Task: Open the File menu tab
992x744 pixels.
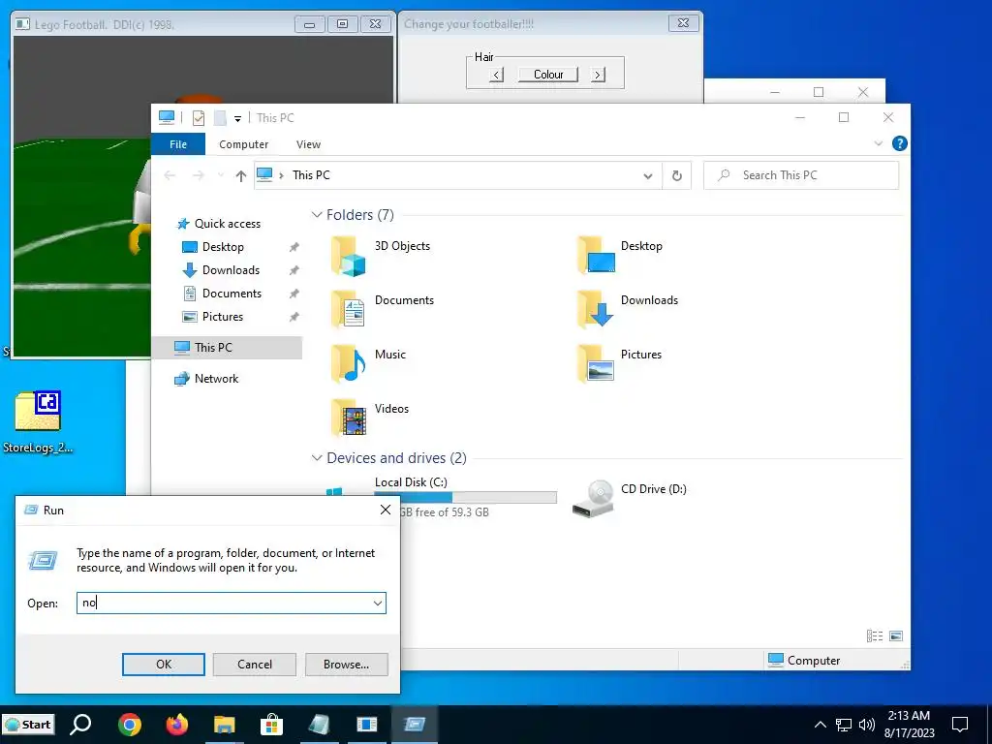Action: click(178, 144)
